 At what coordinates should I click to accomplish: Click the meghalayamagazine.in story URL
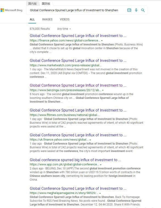click(64, 193)
